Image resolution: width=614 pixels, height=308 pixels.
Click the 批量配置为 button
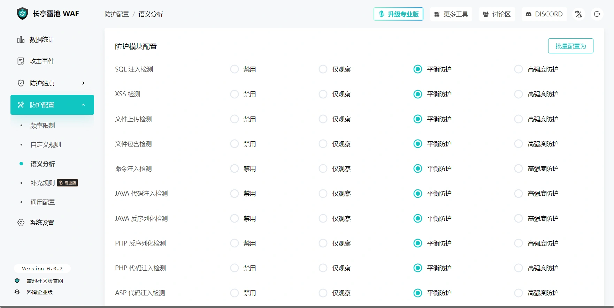coord(570,46)
